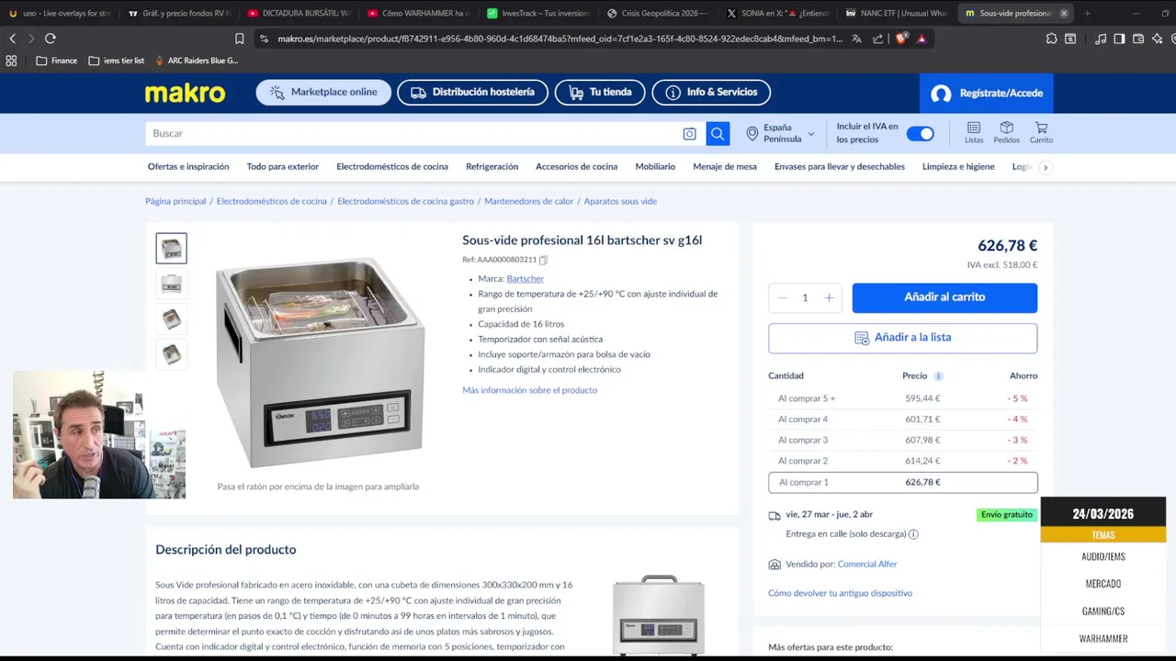The width and height of the screenshot is (1176, 661).
Task: Click the blue magnifier search button
Action: [x=718, y=134]
